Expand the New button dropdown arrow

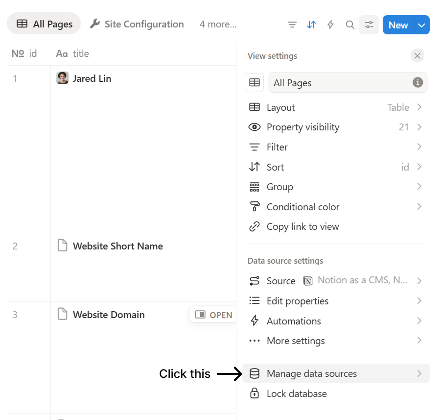[422, 25]
